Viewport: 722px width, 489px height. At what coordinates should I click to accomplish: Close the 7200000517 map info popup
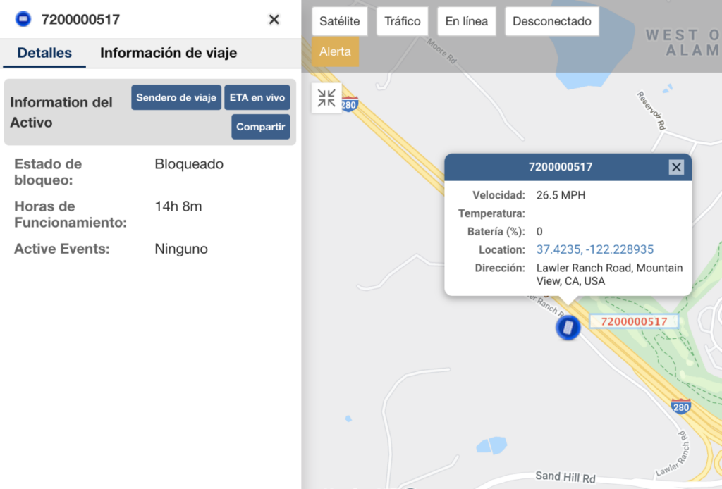tap(676, 167)
